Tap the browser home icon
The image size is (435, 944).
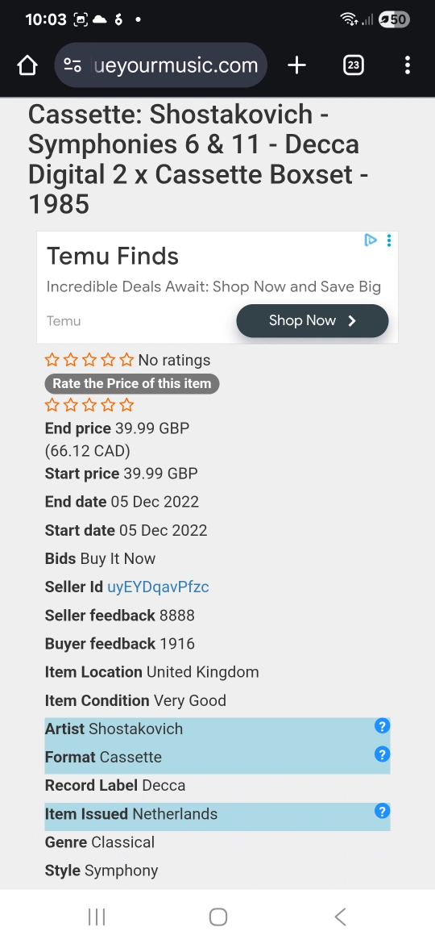coord(27,65)
